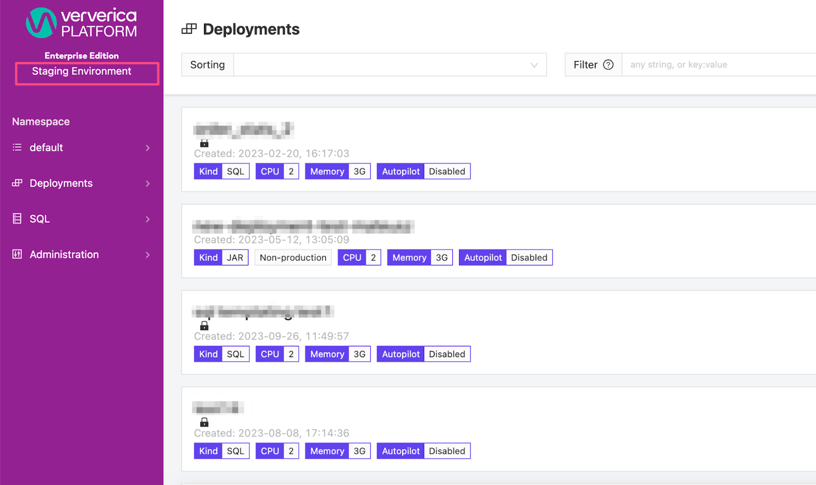
Task: Click the lock icon on the 2023-08-08 deployment
Action: 205,421
